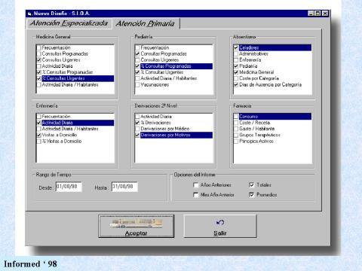Select the Atención Primaria tab
Screen dimensions: 362x271
coord(146,23)
